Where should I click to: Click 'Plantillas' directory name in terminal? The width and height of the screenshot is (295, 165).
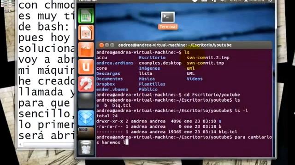152,84
